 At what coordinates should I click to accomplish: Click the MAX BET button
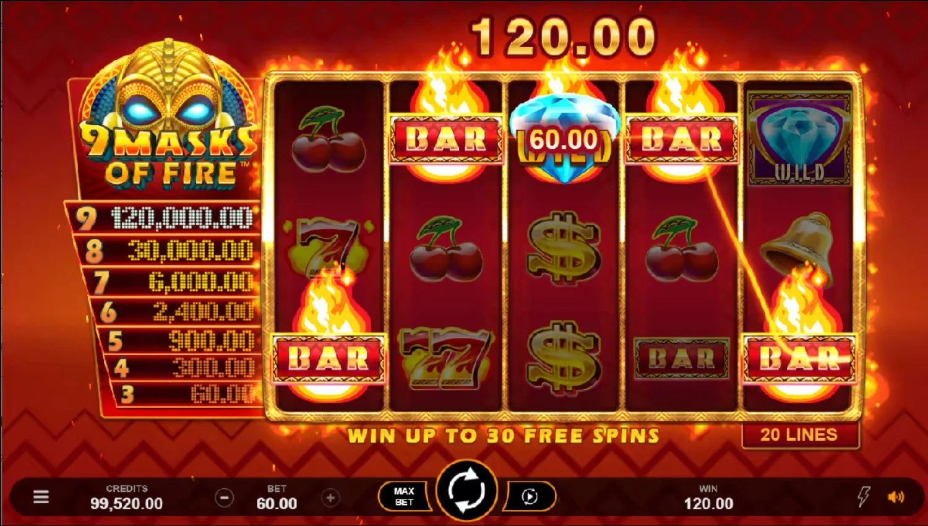pyautogui.click(x=404, y=496)
